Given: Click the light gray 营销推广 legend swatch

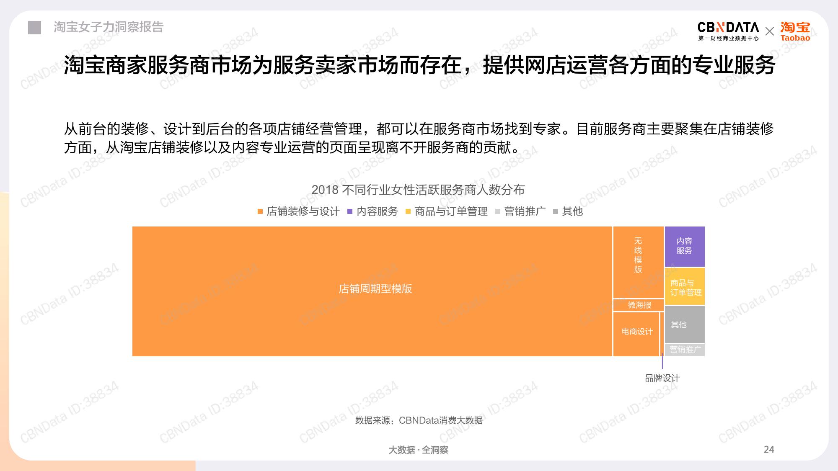Looking at the screenshot, I should point(498,212).
